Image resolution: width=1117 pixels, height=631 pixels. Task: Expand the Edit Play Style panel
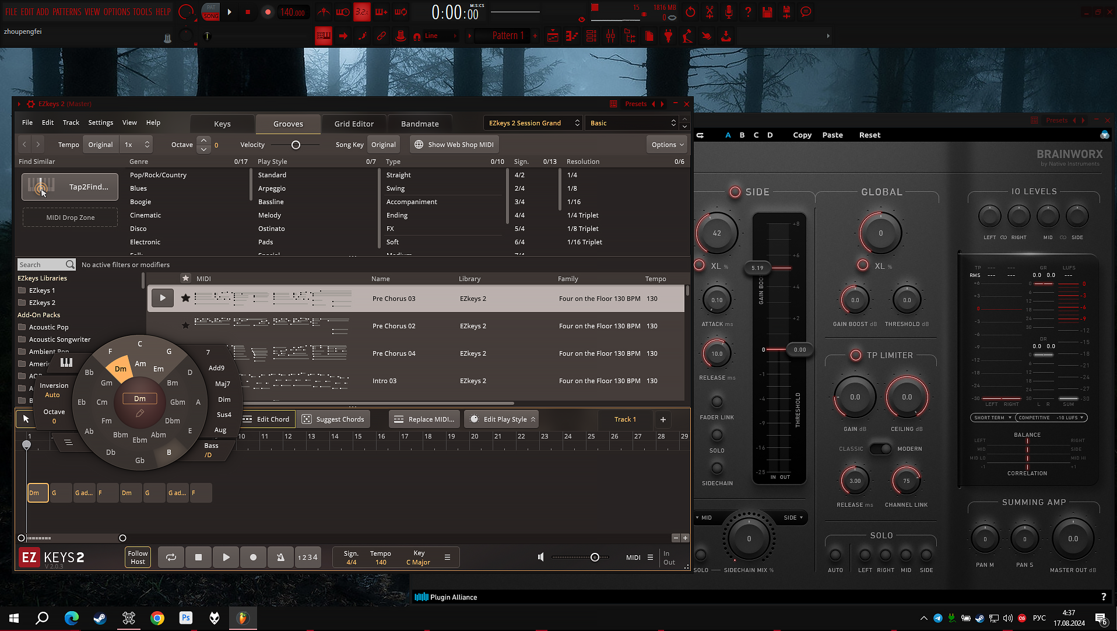pos(501,419)
